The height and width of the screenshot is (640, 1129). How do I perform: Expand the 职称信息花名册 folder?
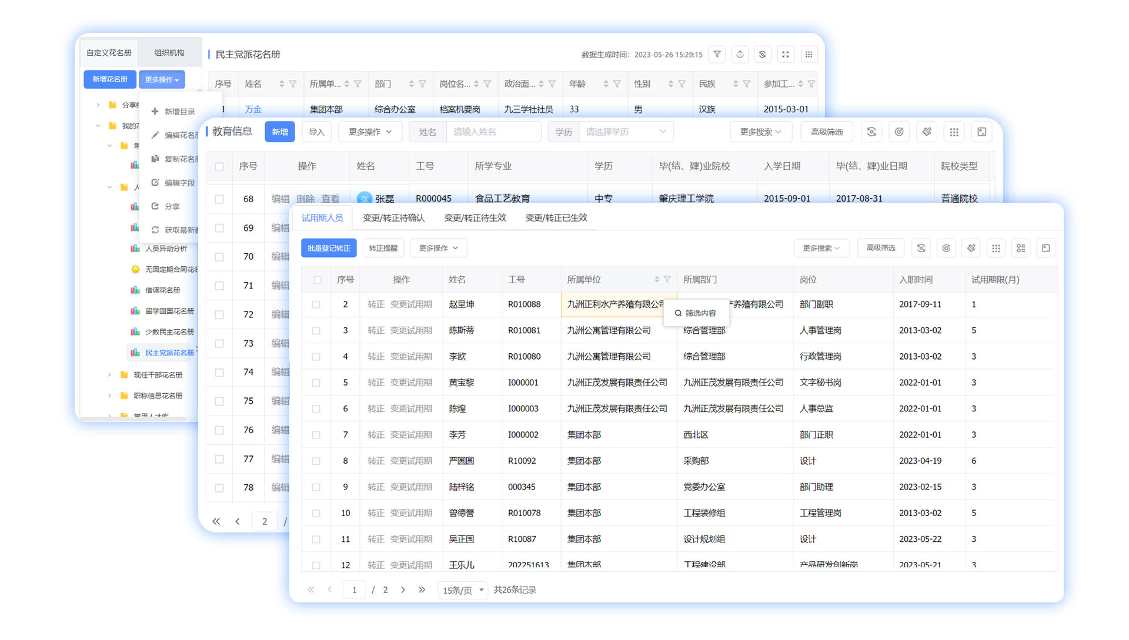(109, 396)
